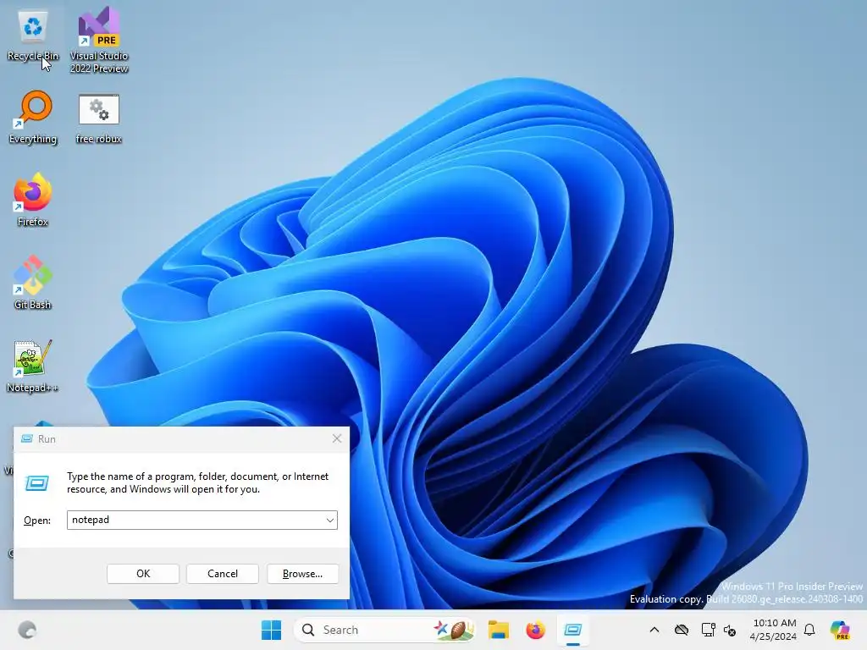This screenshot has height=650, width=867.
Task: Click into the Open text field containing notepad
Action: pos(196,521)
